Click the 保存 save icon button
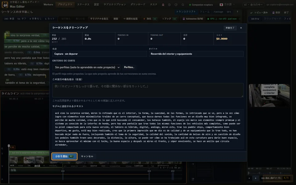296x185 pixels. pyautogui.click(x=276, y=12)
